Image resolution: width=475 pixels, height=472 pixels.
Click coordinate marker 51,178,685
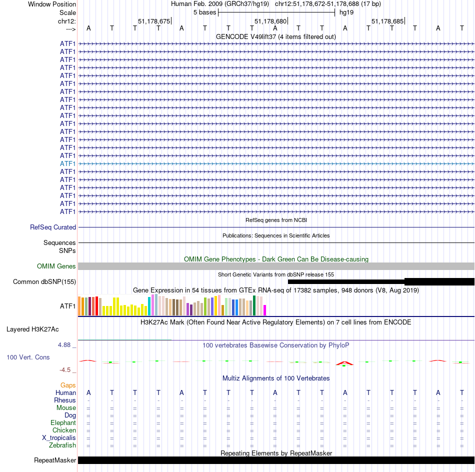pos(387,21)
